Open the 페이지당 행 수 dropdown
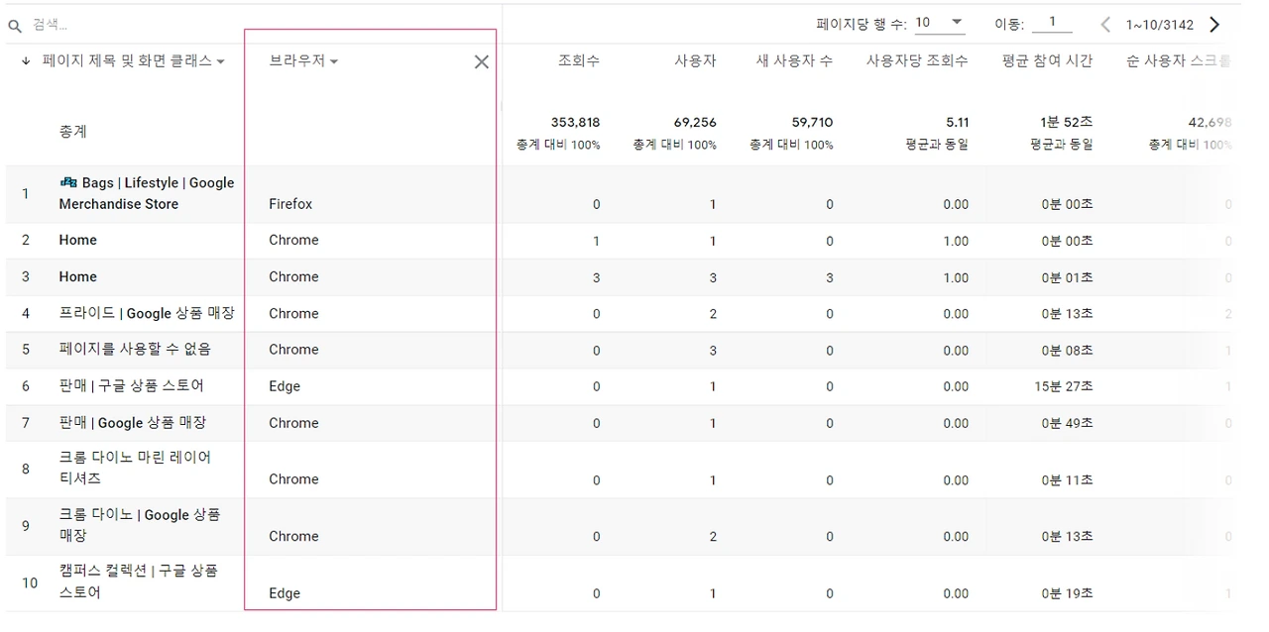Screen dimensions: 1269x632 (x=939, y=23)
